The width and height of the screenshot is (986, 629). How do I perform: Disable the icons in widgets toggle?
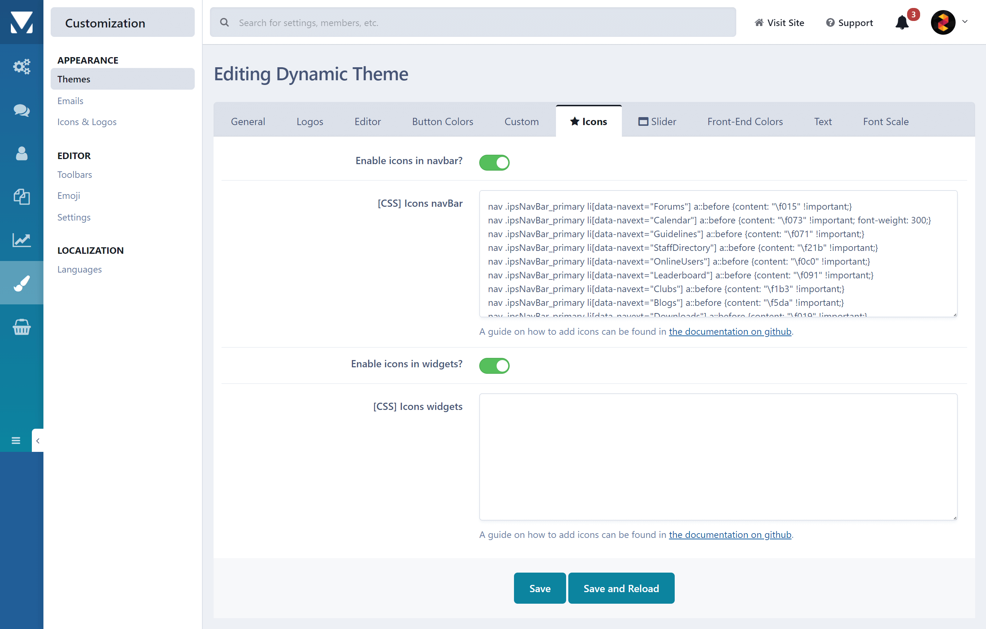494,365
